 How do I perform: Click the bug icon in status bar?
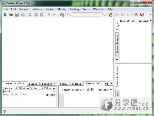coord(5,111)
